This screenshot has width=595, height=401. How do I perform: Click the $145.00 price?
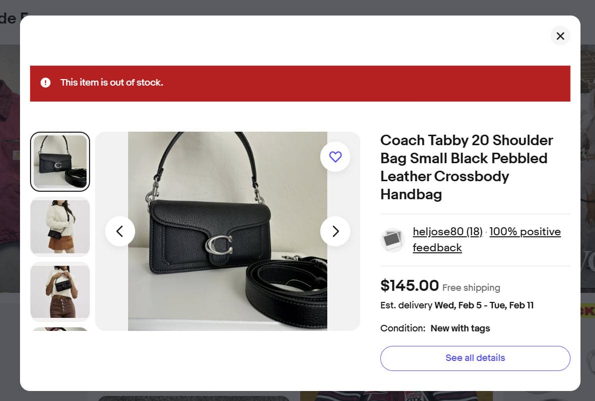tap(409, 286)
